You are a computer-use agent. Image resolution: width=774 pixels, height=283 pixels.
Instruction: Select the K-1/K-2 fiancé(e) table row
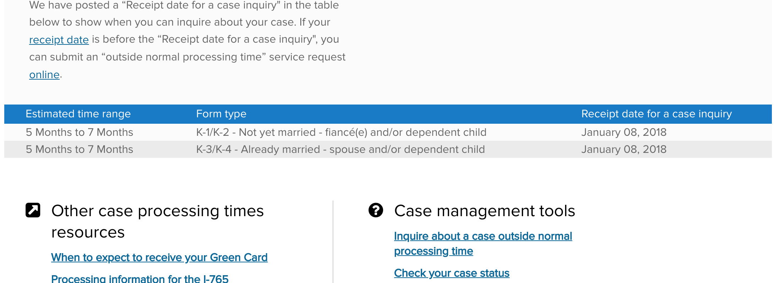pos(388,132)
